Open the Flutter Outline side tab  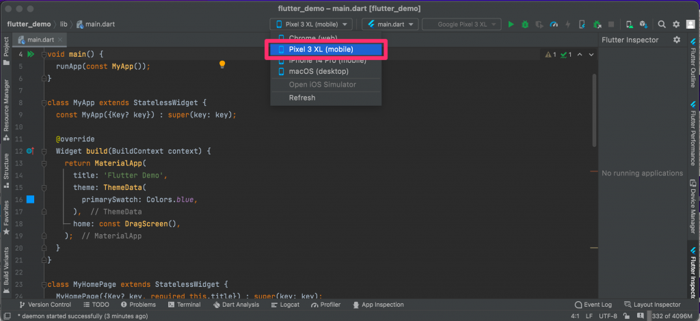[x=693, y=64]
